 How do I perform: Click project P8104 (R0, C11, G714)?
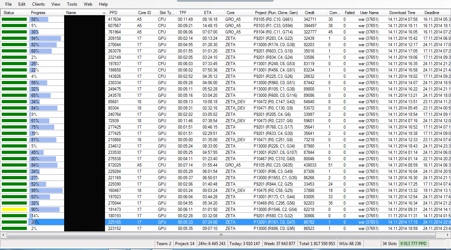(273, 32)
